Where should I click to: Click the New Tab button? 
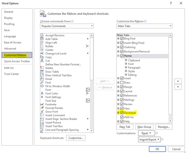pos(125,127)
